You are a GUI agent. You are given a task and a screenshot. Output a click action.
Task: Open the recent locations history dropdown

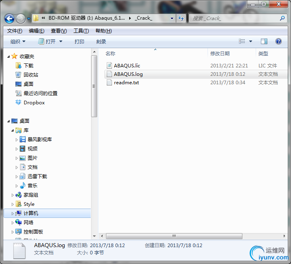[x=28, y=19]
